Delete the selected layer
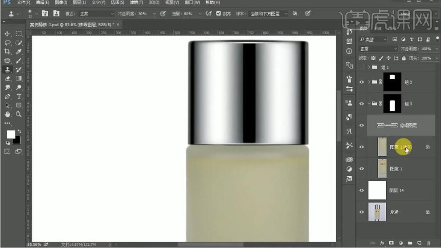The width and height of the screenshot is (441, 248). (429, 243)
